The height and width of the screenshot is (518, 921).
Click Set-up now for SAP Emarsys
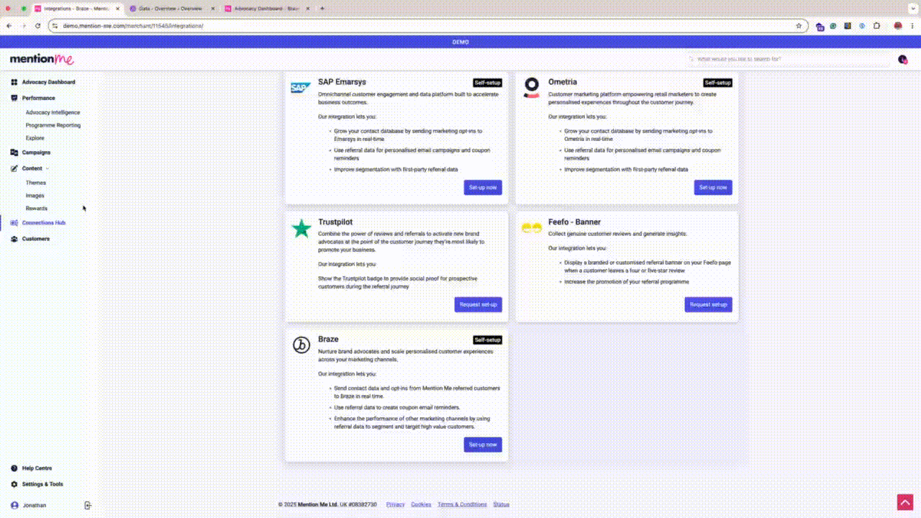click(483, 187)
